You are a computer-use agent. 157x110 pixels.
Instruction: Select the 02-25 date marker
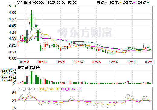(96, 62)
